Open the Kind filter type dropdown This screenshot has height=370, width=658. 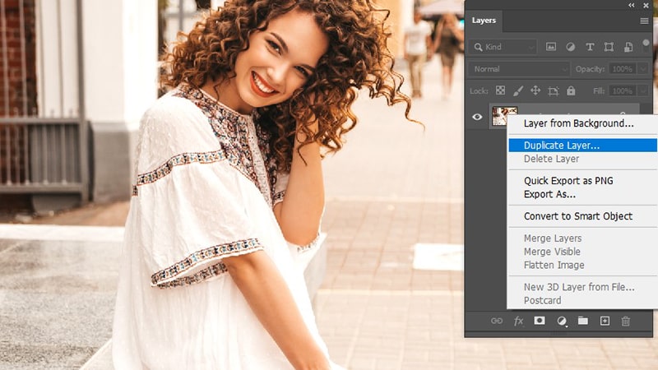(503, 47)
